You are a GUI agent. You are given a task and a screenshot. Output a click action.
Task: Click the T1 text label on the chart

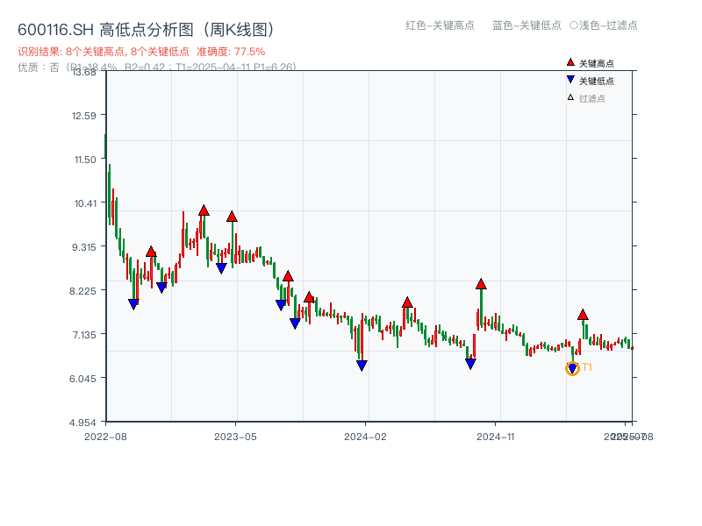coord(585,368)
